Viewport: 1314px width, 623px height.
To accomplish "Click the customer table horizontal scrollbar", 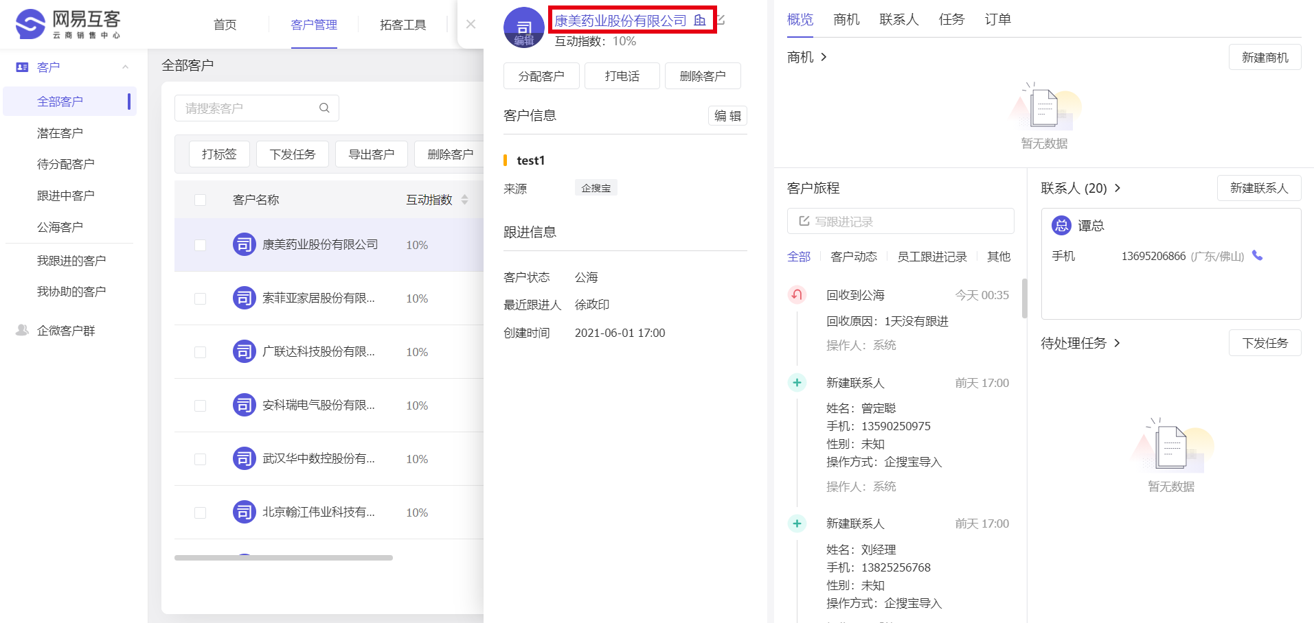I will coord(284,558).
